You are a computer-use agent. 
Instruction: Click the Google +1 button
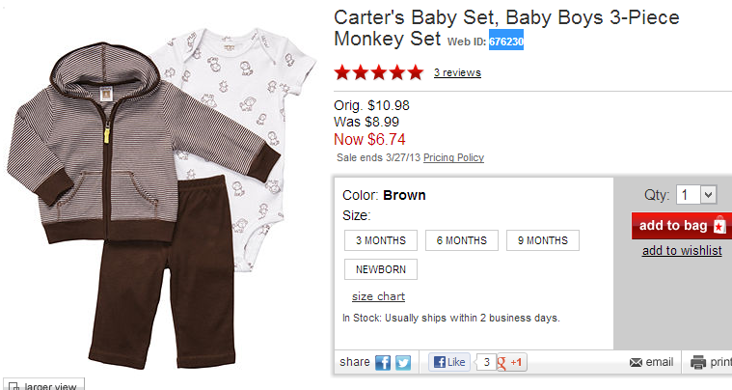coord(511,363)
